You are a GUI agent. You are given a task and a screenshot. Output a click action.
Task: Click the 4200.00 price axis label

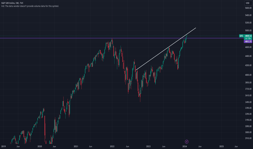tap(248, 65)
